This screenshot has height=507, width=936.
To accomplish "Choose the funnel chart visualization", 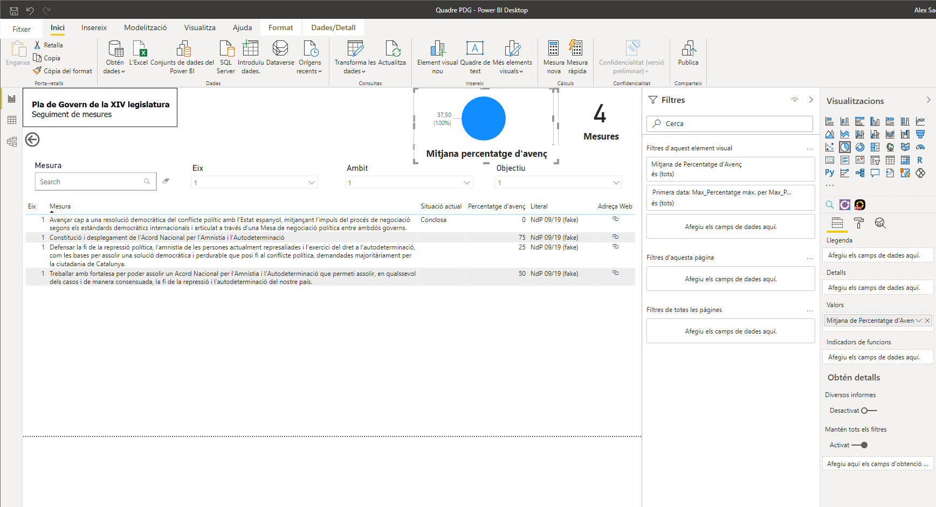I will click(x=920, y=134).
